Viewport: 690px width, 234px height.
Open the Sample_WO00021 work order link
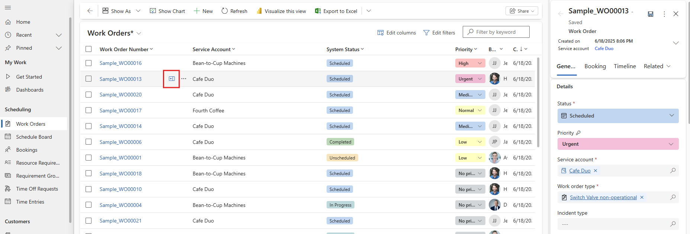(x=121, y=221)
